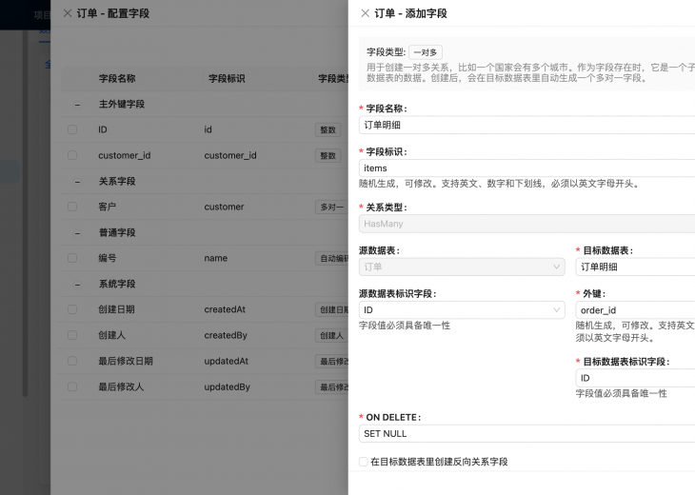695x495 pixels.
Task: Close the 订单 - 配置字段 panel
Action: 67,14
